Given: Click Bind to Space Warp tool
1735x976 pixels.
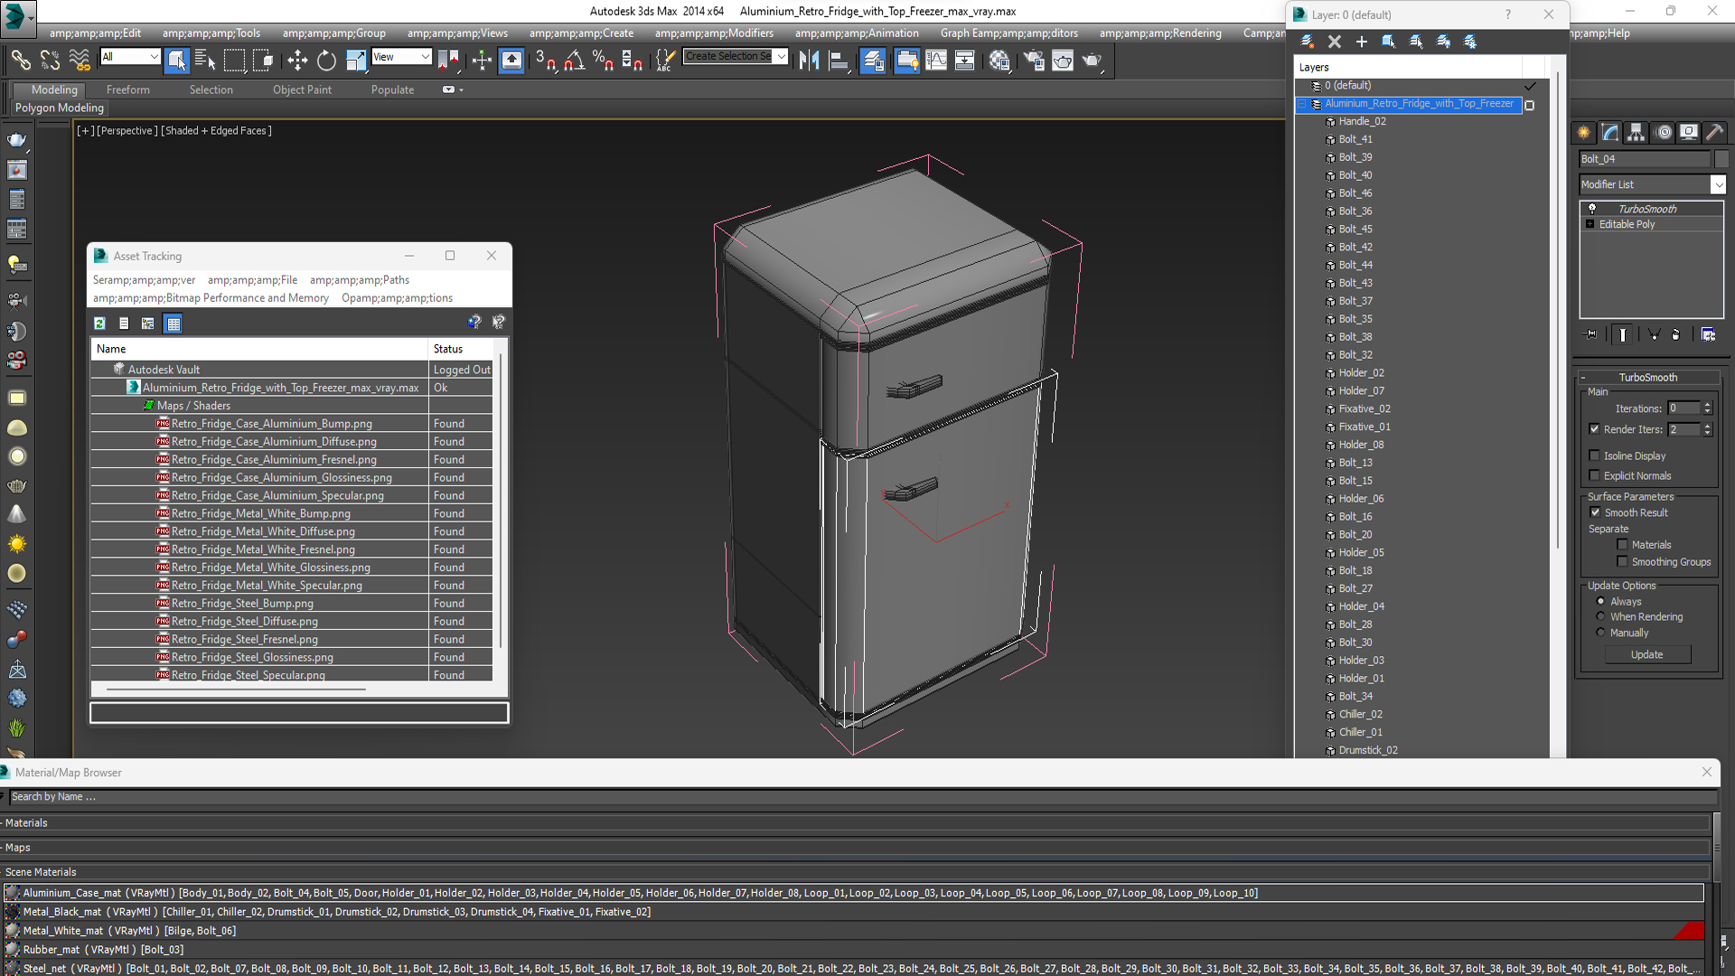Looking at the screenshot, I should tap(80, 61).
